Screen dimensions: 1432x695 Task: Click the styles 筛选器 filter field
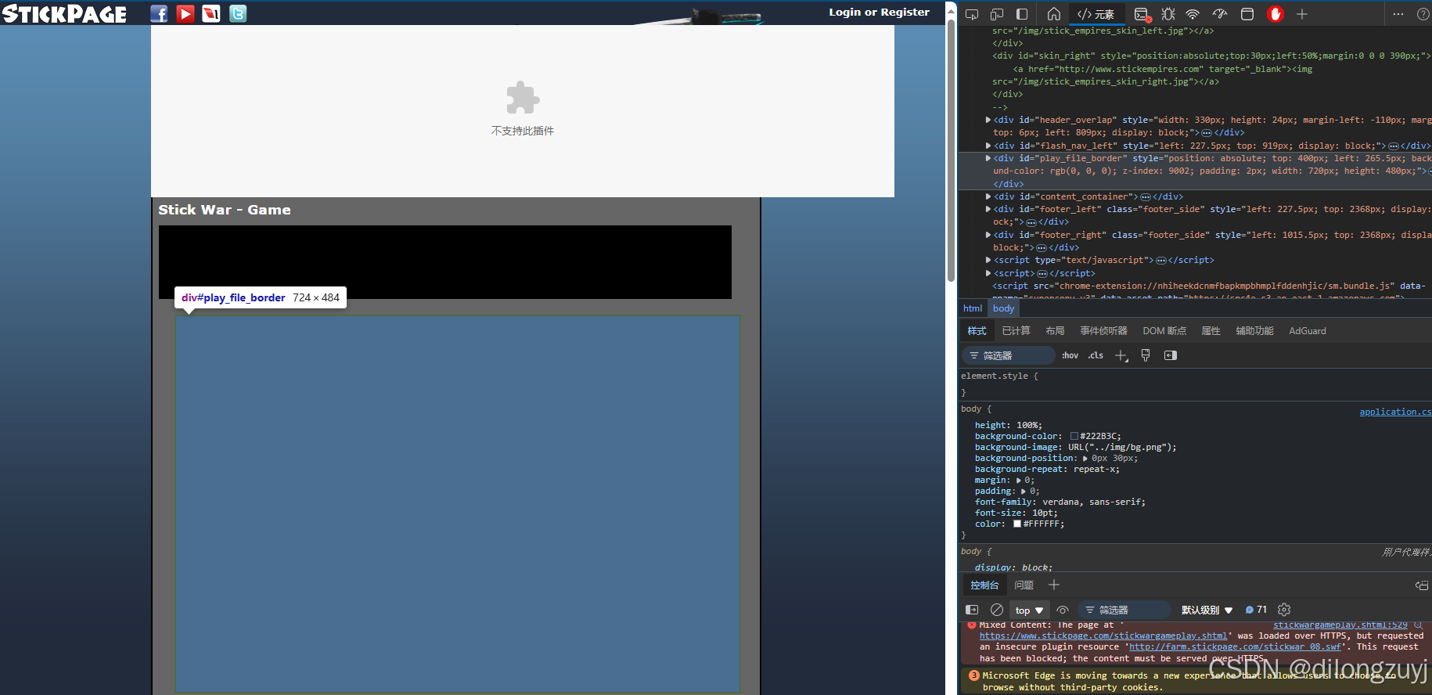point(1009,355)
